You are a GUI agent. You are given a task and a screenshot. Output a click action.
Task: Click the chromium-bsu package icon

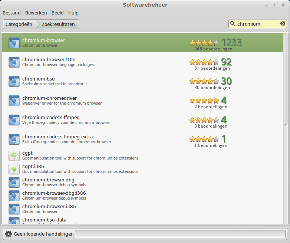tap(14, 81)
